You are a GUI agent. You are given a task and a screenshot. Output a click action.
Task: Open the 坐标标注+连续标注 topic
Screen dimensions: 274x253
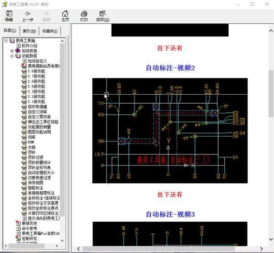click(44, 198)
